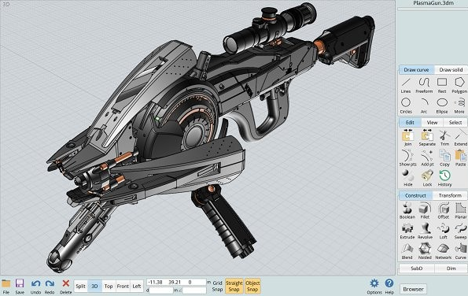The image size is (468, 296).
Task: Lock the selected object
Action: coord(427,179)
